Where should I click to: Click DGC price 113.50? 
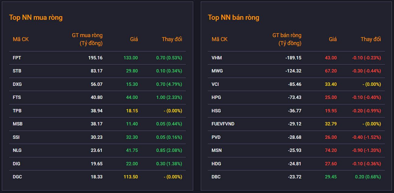[131, 177]
